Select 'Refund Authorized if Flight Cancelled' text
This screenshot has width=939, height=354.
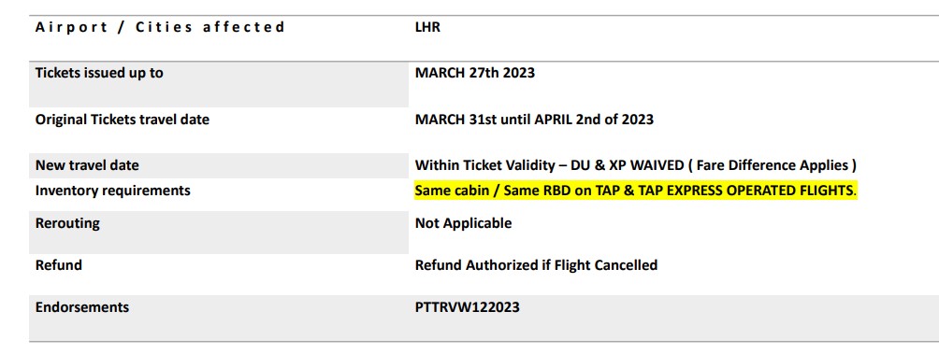(x=536, y=265)
